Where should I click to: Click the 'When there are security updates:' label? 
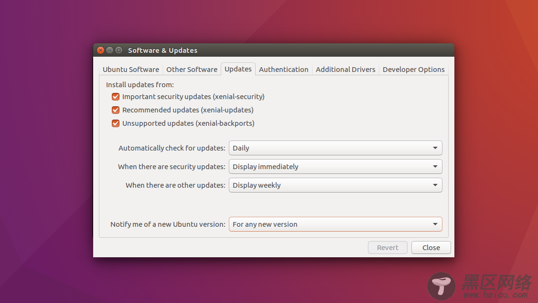click(172, 167)
